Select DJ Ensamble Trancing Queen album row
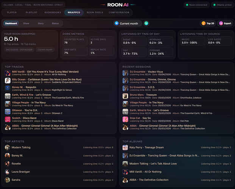Screen dimensions: 235x189 (177, 156)
